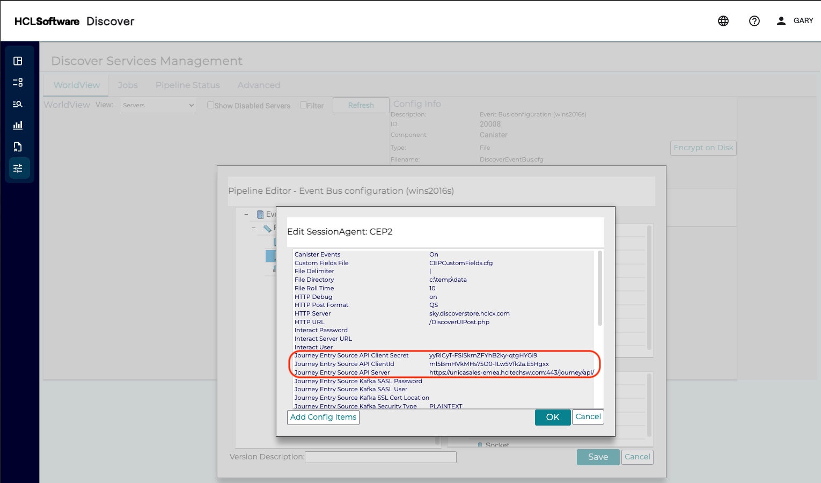
Task: Select the File Directory label
Action: click(314, 280)
